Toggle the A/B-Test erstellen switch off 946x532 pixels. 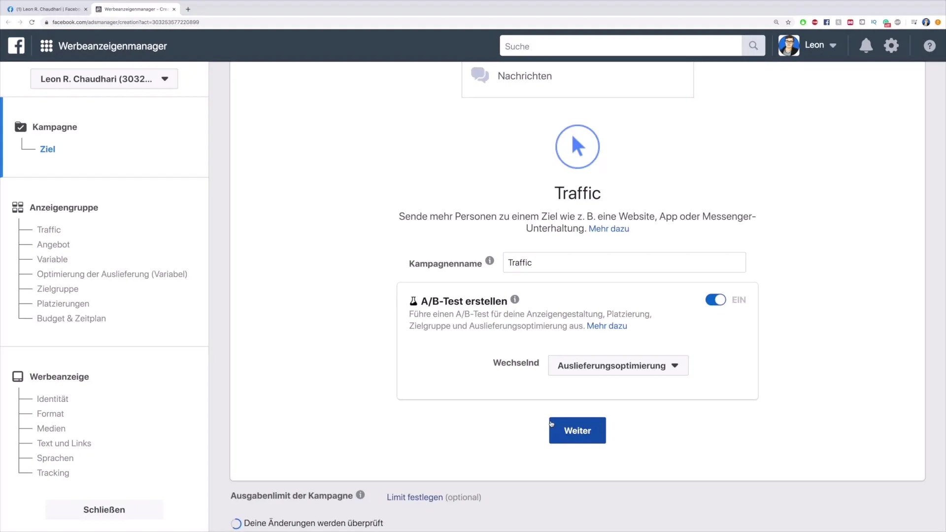(x=715, y=299)
